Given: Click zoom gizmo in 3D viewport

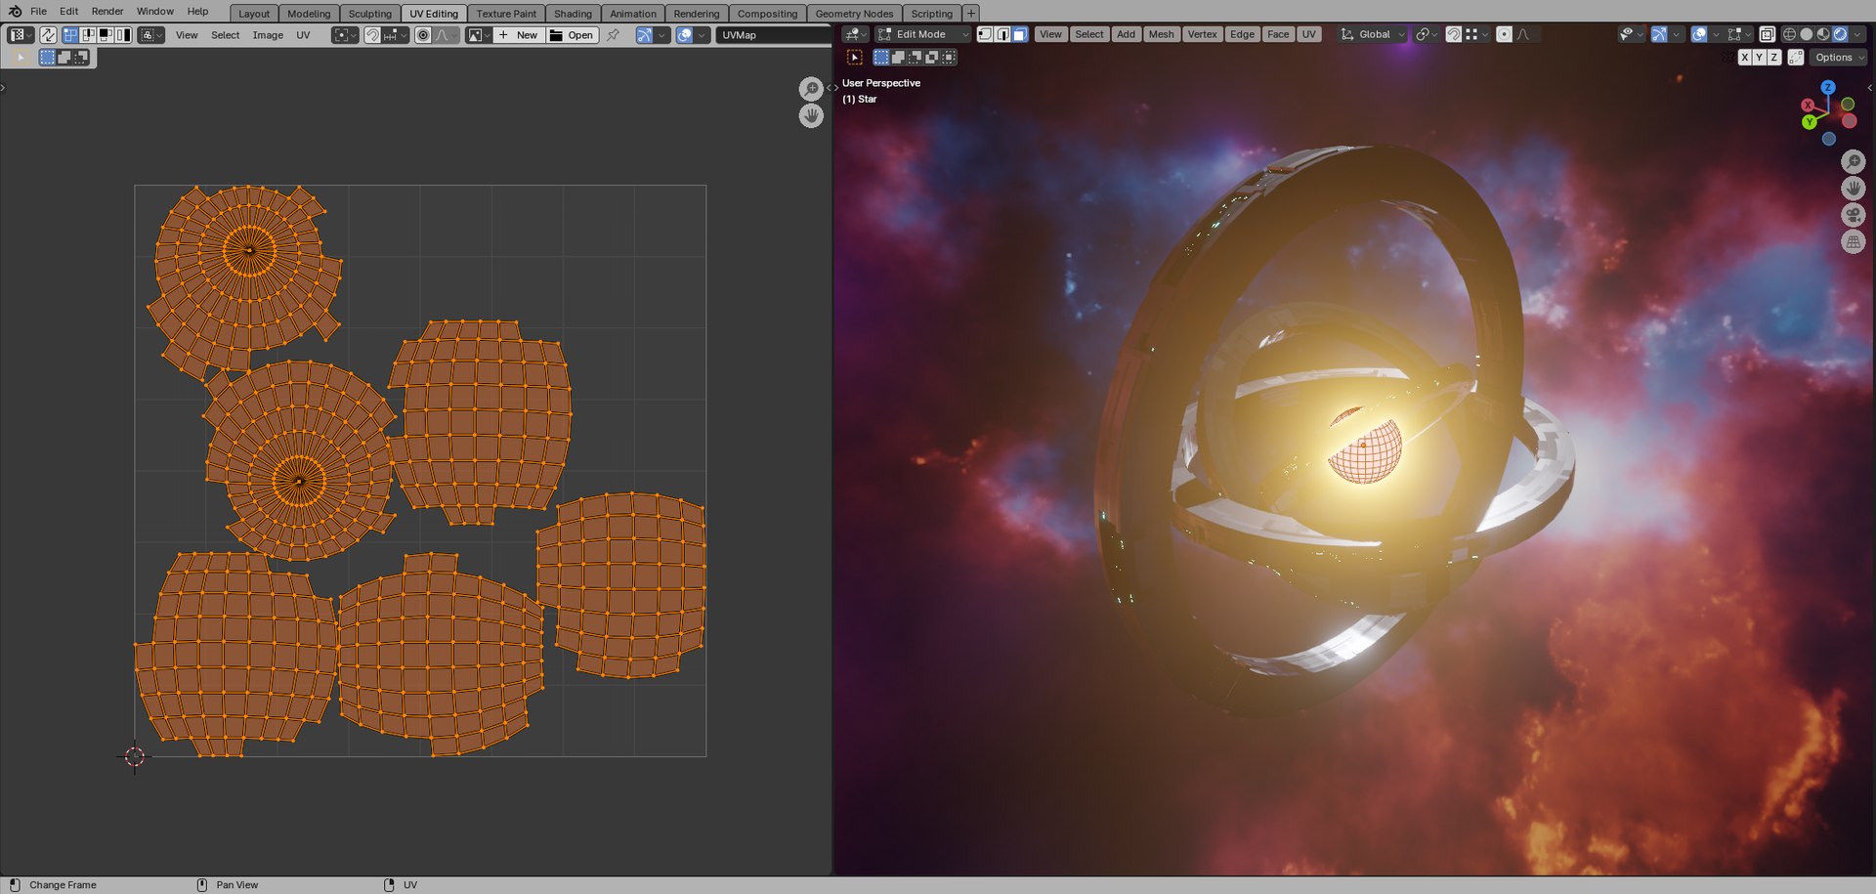Looking at the screenshot, I should [1854, 161].
